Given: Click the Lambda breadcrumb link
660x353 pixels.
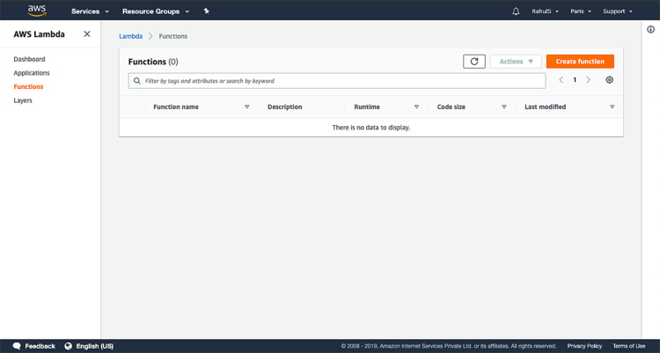Looking at the screenshot, I should point(130,36).
